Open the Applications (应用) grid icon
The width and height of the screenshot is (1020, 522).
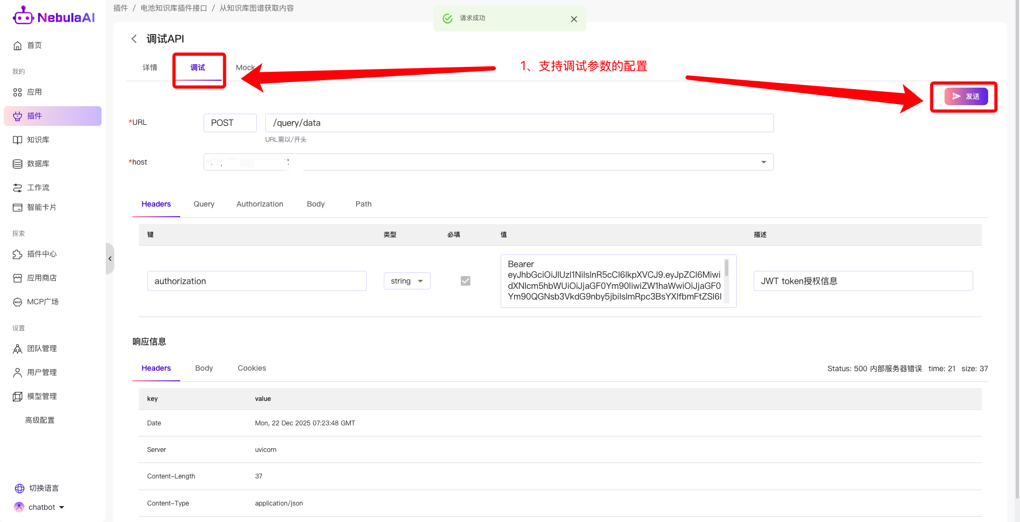click(18, 92)
